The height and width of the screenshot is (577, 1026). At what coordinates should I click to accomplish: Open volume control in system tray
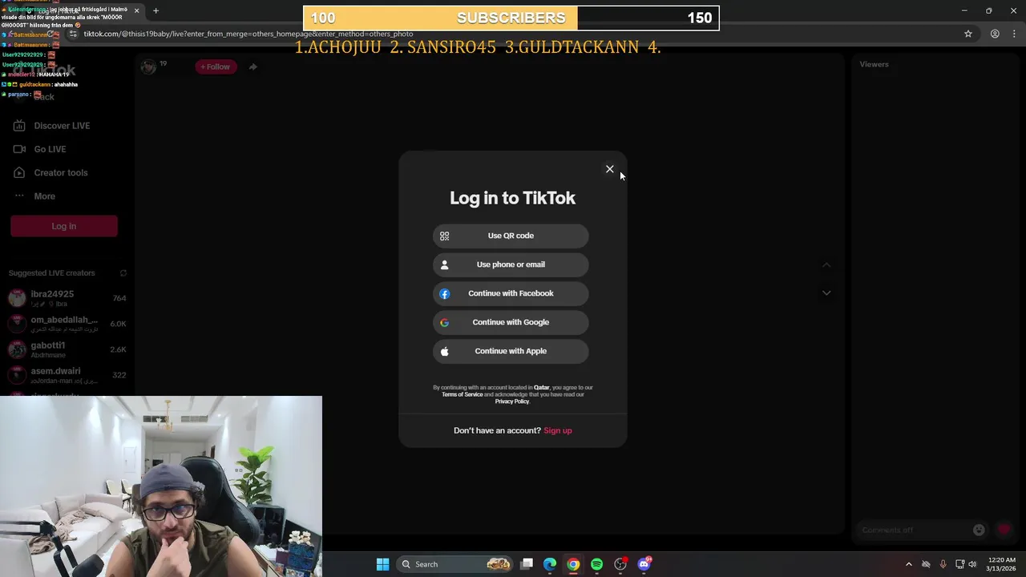pyautogui.click(x=972, y=564)
